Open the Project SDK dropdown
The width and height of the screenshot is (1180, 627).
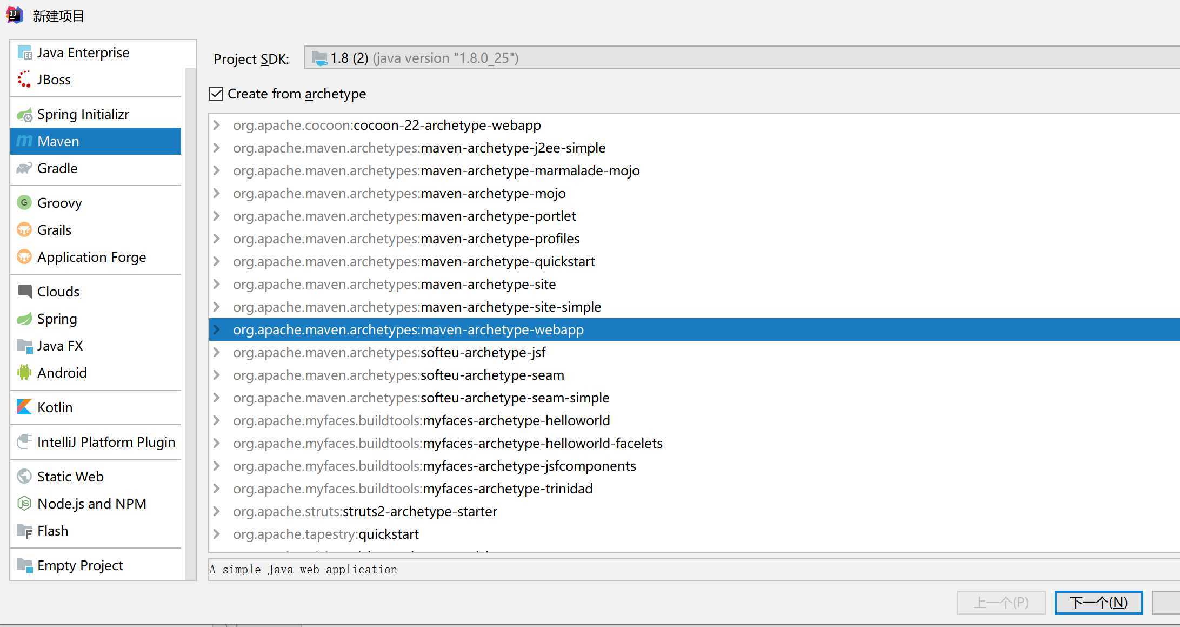tap(742, 58)
